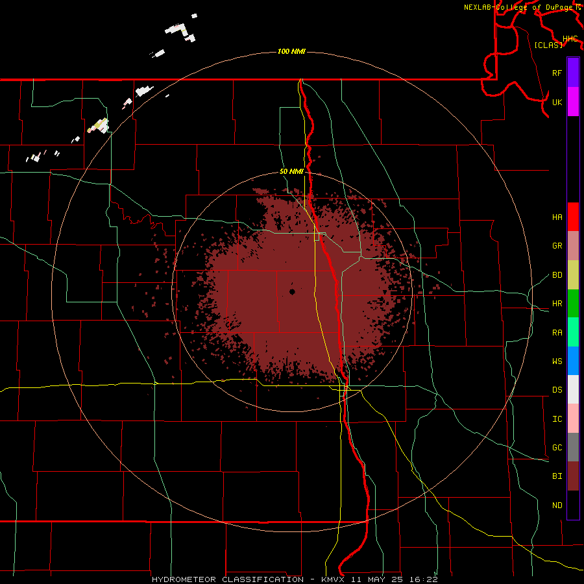Image resolution: width=584 pixels, height=584 pixels.
Task: Select the pink IC ice crystals swatch
Action: (573, 419)
